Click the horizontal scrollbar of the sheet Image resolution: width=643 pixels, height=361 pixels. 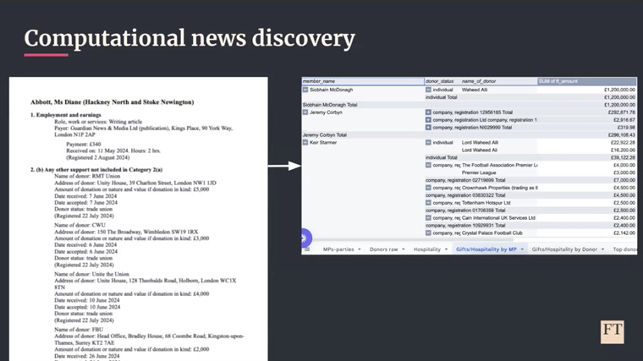(x=412, y=240)
